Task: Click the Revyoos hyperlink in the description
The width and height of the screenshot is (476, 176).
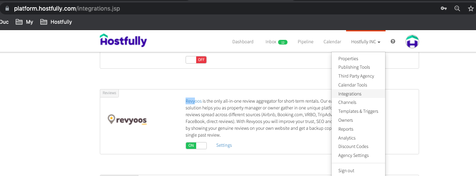Action: coord(194,101)
